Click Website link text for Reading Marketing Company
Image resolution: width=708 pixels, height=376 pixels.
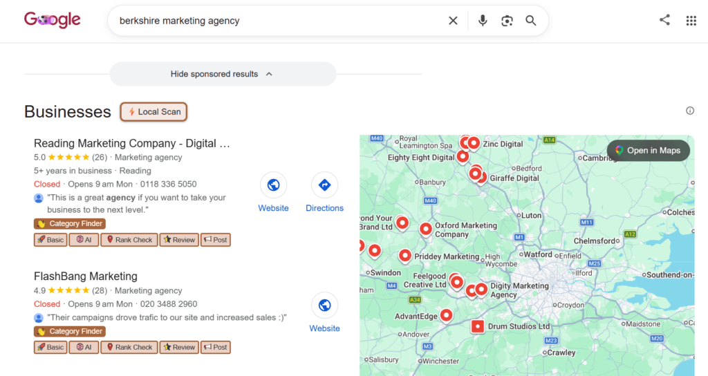[273, 208]
